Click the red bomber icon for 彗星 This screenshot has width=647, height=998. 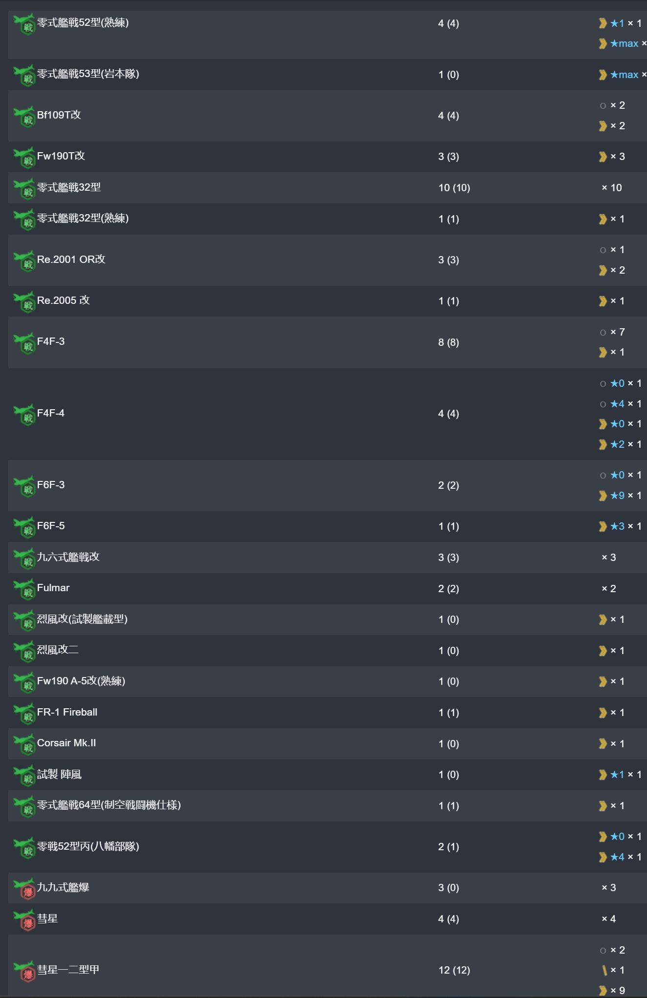click(x=24, y=920)
